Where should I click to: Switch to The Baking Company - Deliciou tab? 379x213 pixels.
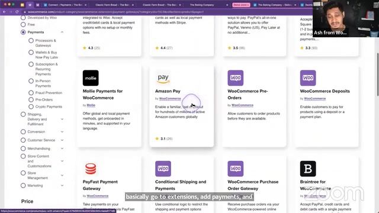pos(275,5)
